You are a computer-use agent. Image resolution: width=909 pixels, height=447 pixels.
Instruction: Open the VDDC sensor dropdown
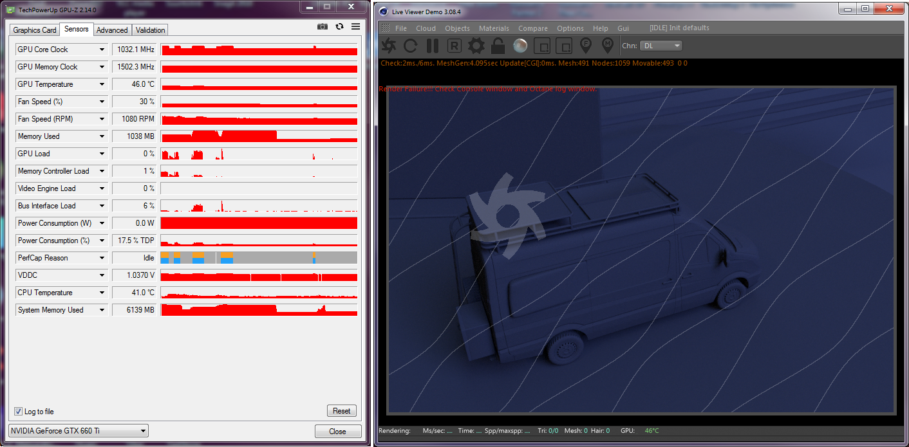click(x=102, y=275)
